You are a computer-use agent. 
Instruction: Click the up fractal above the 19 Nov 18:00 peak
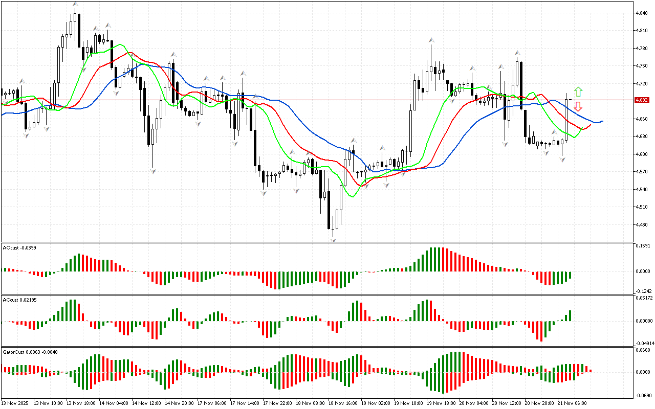(431, 39)
